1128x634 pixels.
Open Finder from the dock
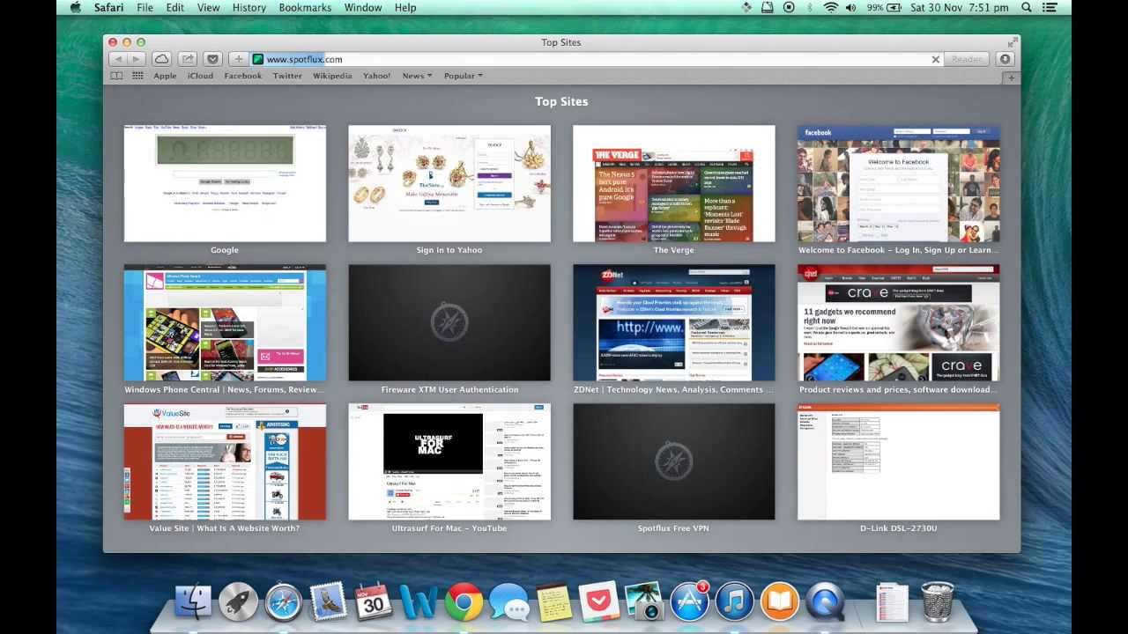pos(192,602)
